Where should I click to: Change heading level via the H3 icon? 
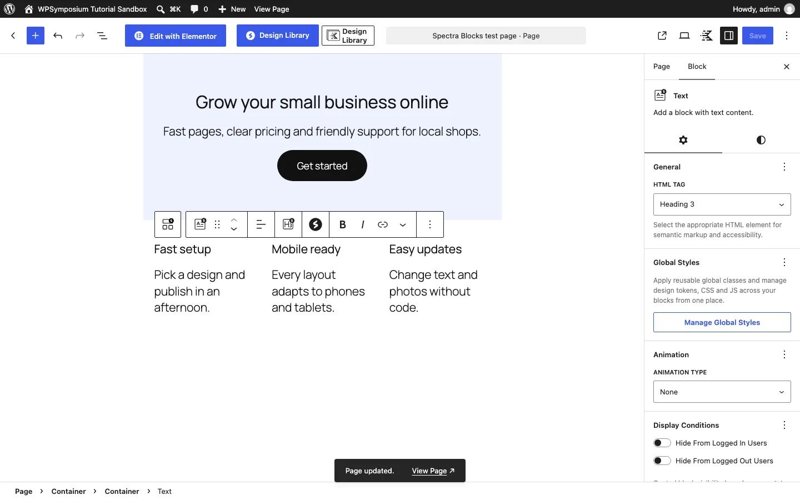tap(288, 224)
